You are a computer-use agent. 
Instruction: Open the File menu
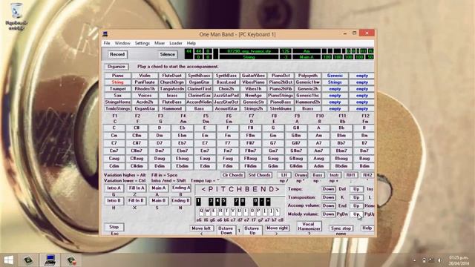pos(107,43)
